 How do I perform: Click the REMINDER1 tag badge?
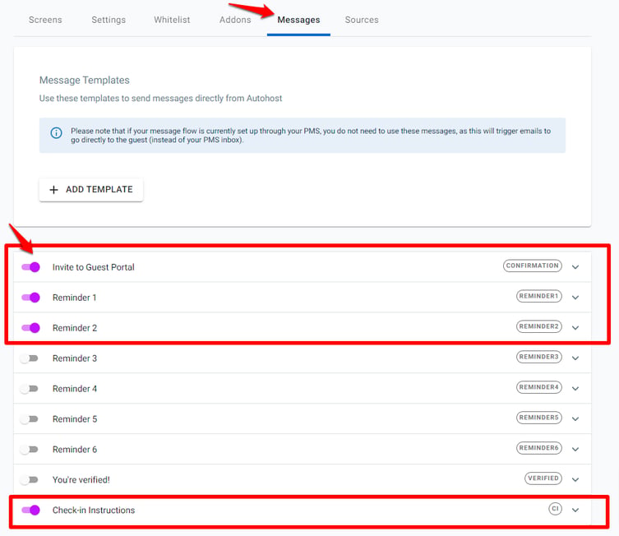(539, 296)
